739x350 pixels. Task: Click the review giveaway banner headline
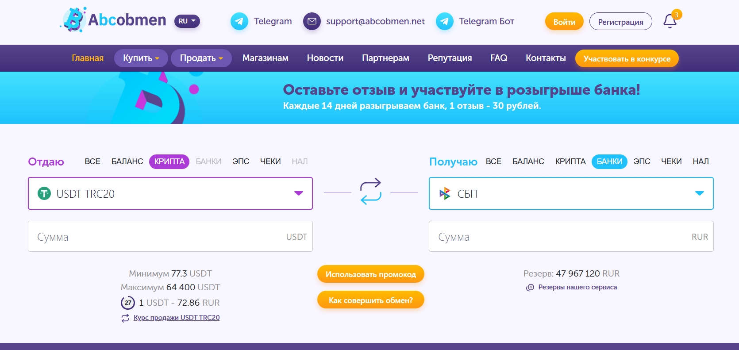click(x=462, y=90)
